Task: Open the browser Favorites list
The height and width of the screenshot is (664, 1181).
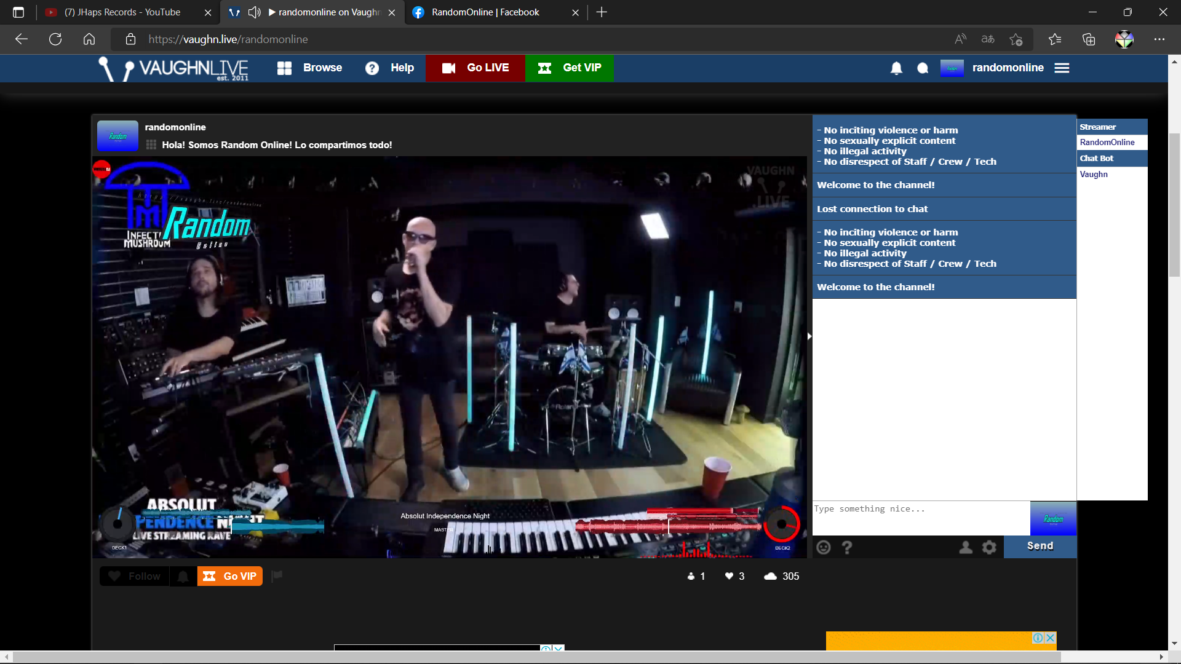Action: pos(1055,39)
